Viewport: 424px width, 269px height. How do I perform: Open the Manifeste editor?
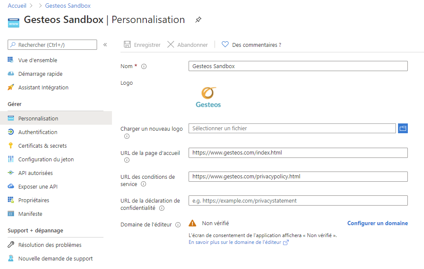tap(30, 214)
